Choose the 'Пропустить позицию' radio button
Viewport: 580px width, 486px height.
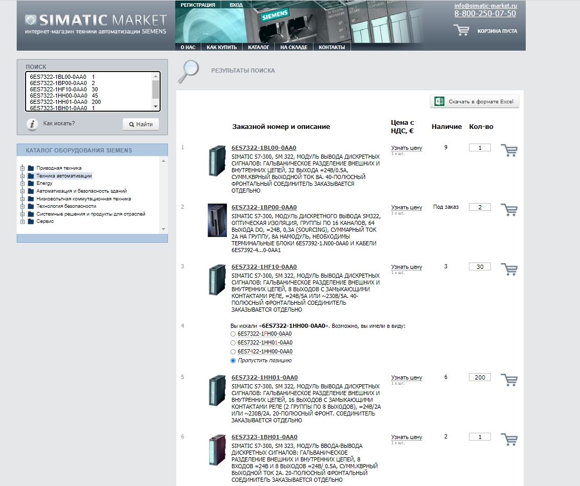point(233,360)
